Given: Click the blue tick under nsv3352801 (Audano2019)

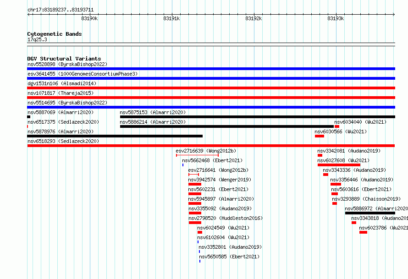Looking at the screenshot, I should [199, 252].
